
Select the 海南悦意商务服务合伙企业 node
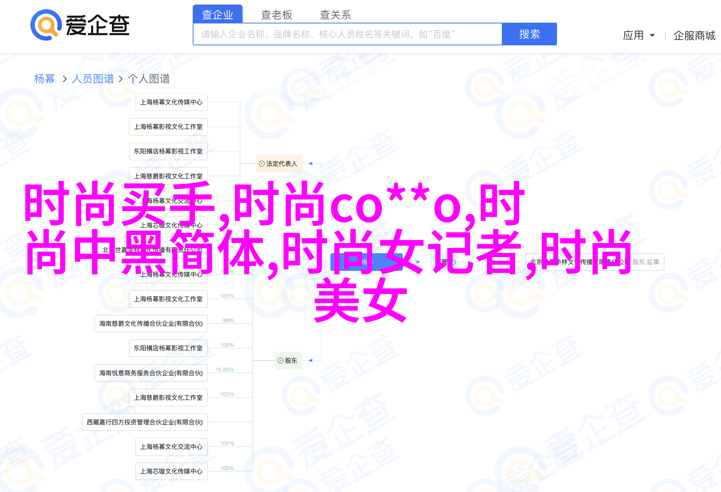[151, 373]
